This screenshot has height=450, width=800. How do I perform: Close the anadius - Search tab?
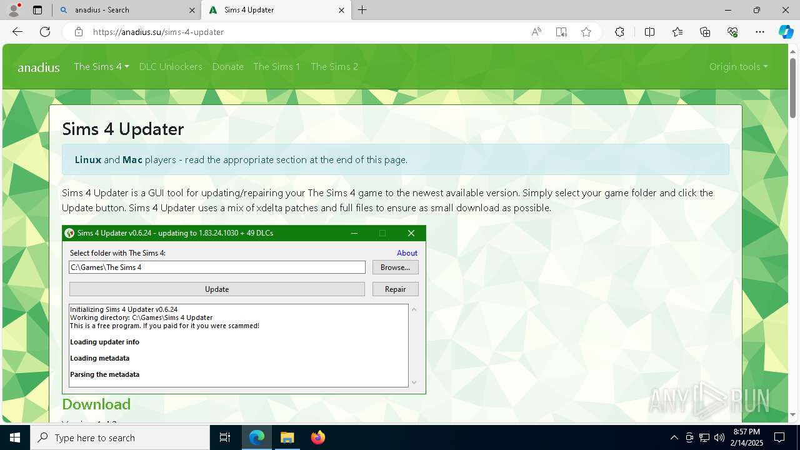click(x=192, y=10)
